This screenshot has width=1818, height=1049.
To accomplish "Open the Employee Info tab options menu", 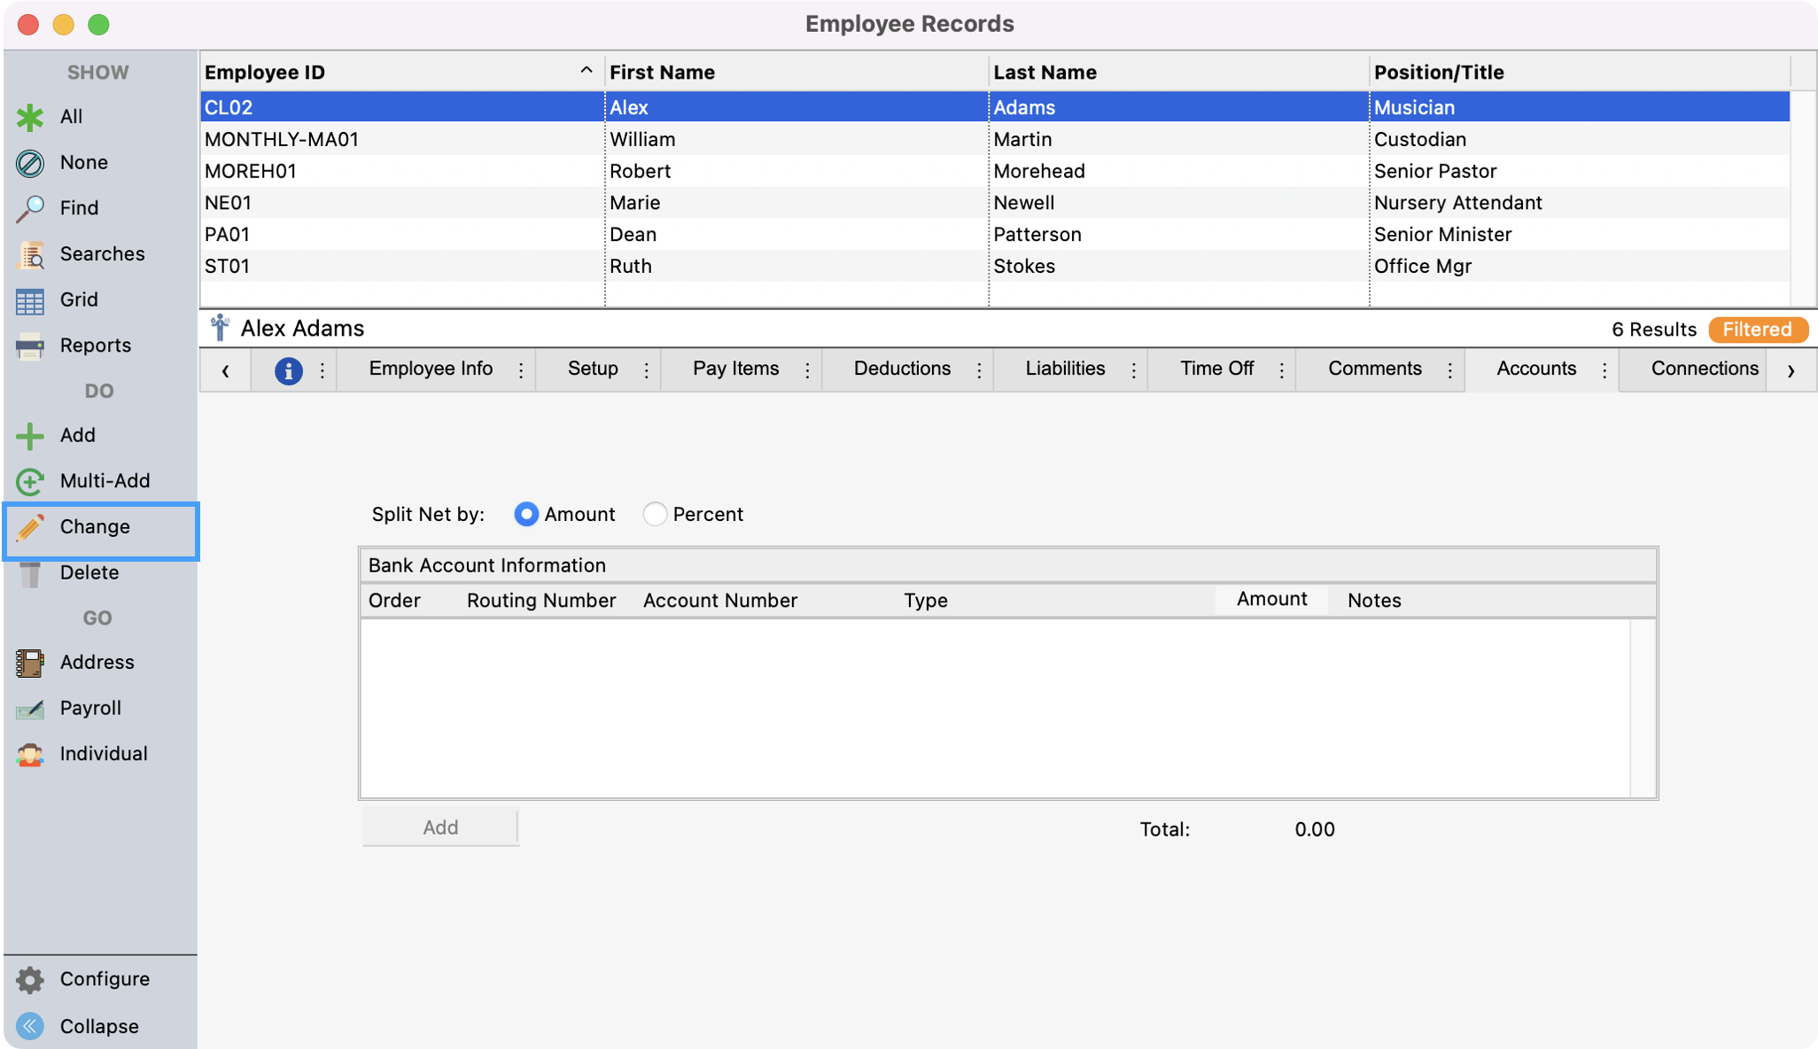I will pyautogui.click(x=521, y=369).
